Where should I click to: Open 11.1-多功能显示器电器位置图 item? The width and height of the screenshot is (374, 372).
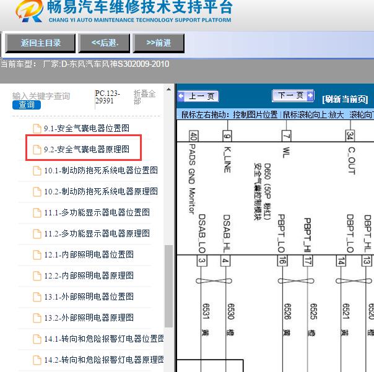pyautogui.click(x=97, y=212)
